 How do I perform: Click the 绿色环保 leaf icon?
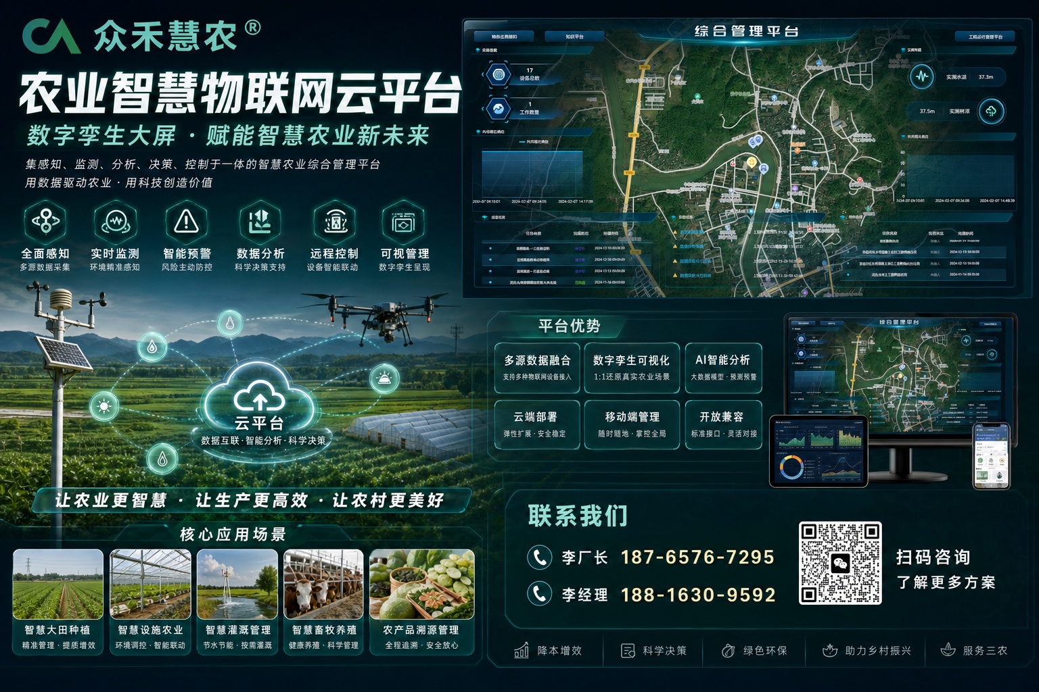click(x=728, y=651)
